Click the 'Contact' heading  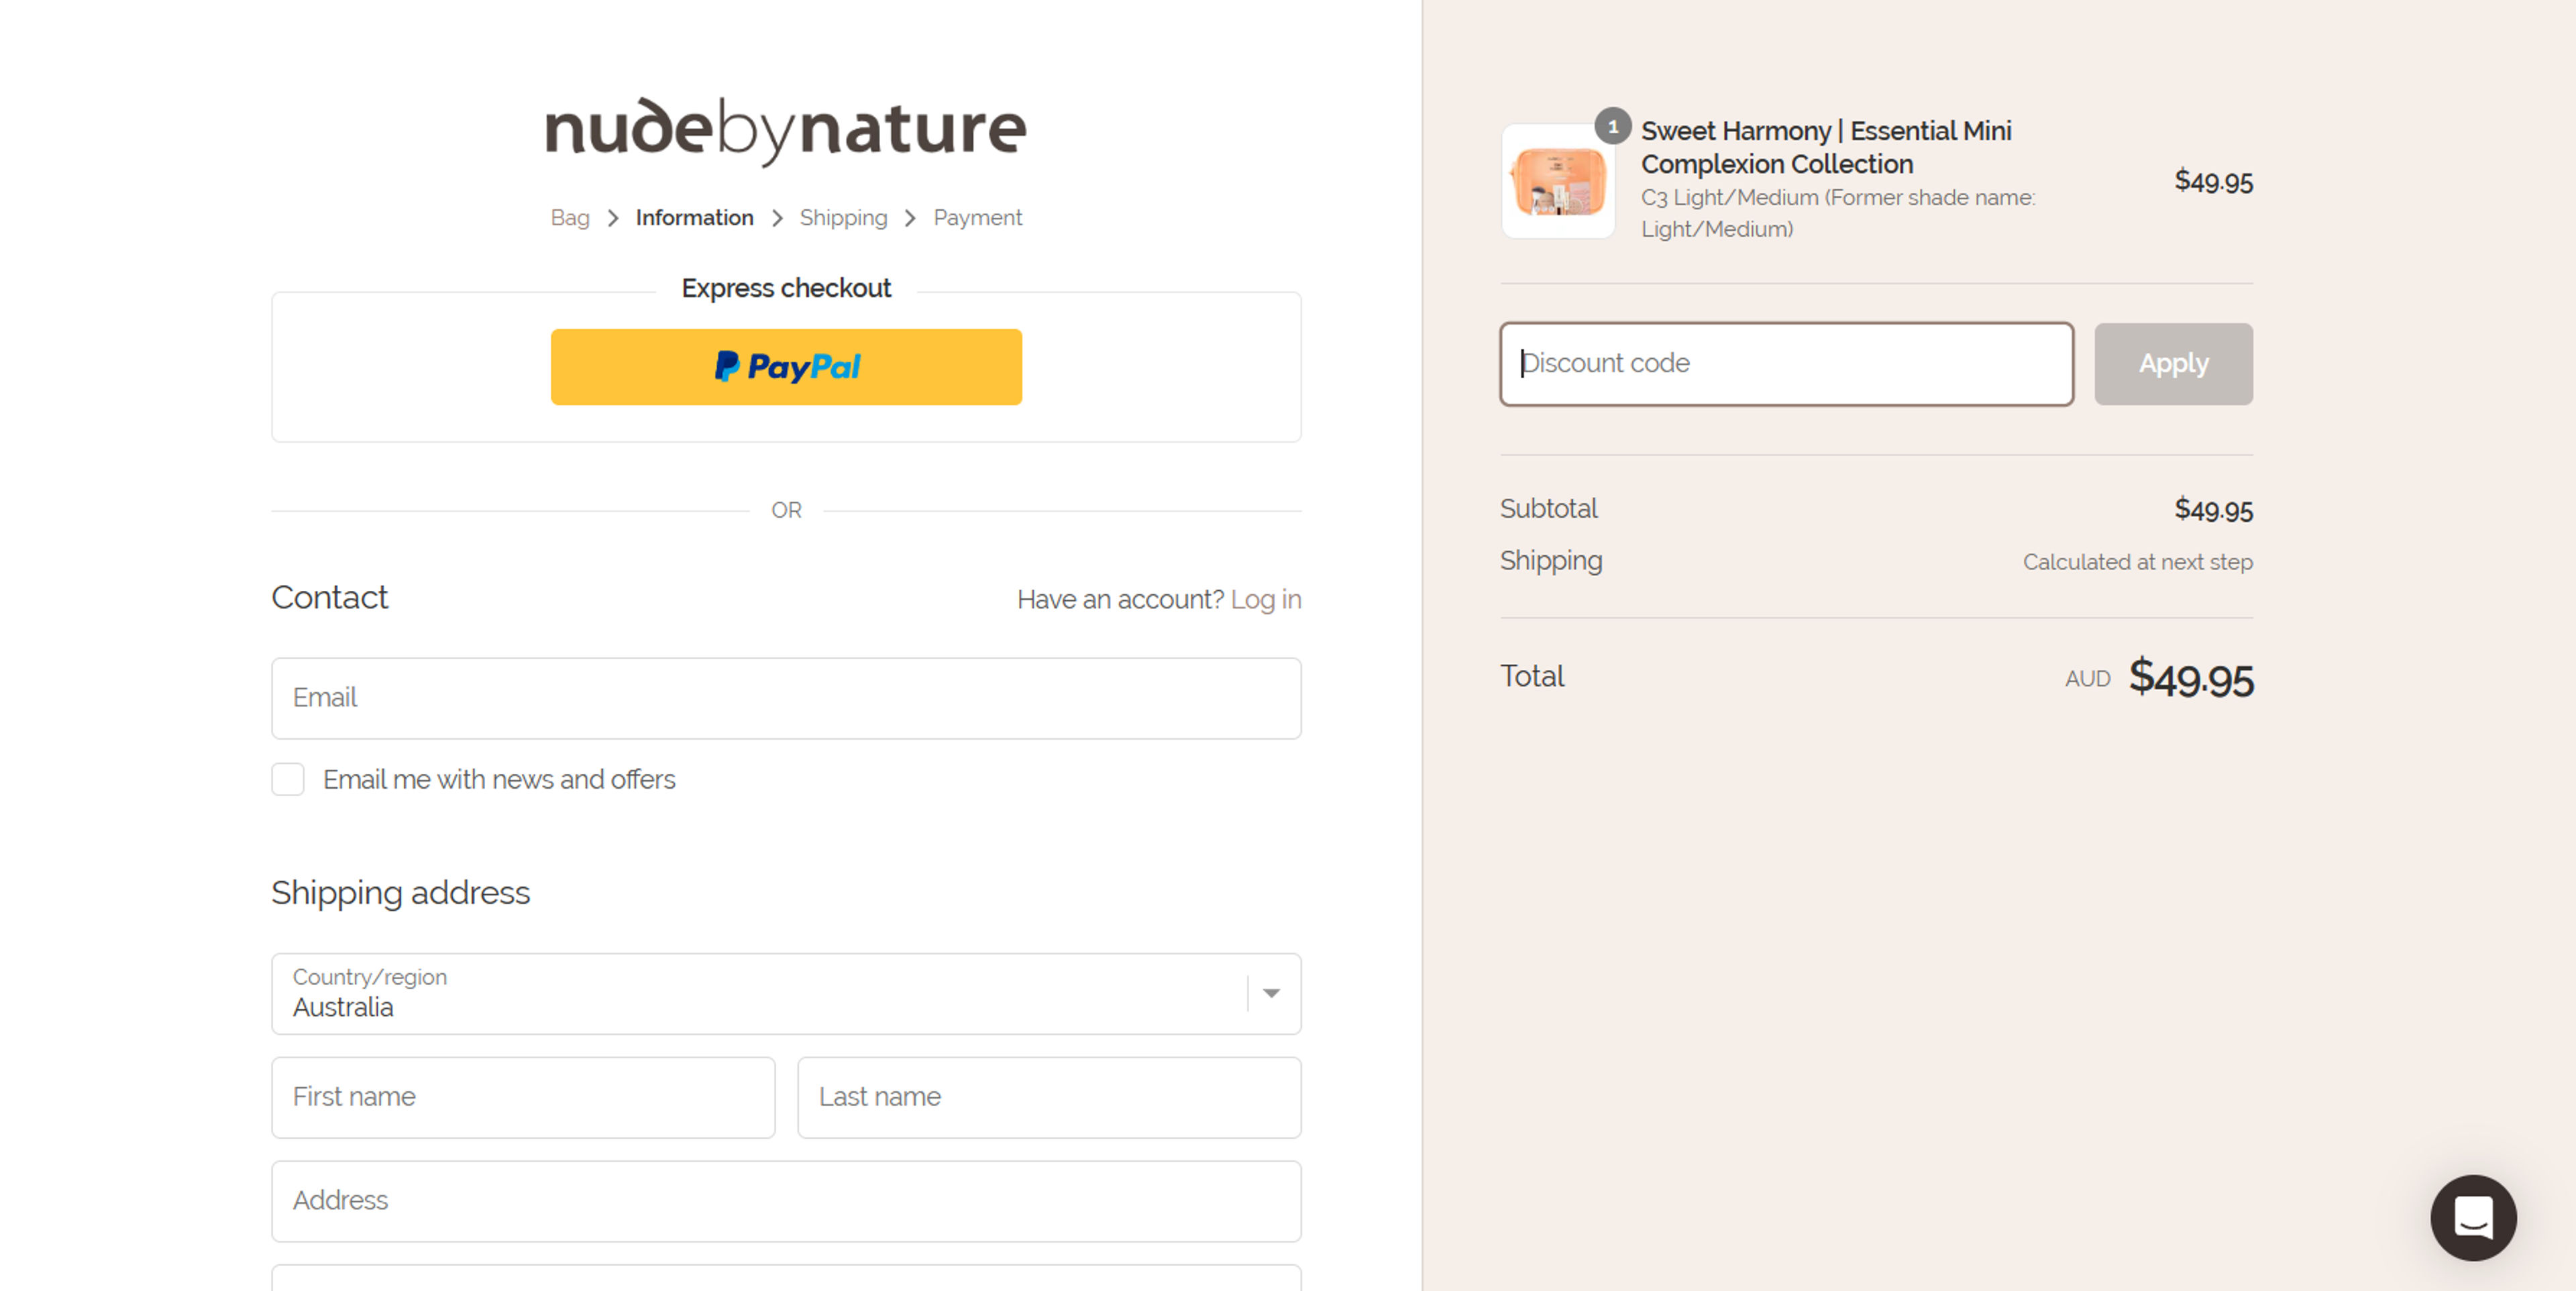(x=329, y=597)
